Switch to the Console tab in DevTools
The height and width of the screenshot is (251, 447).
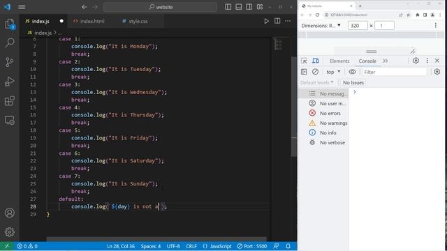pos(367,61)
